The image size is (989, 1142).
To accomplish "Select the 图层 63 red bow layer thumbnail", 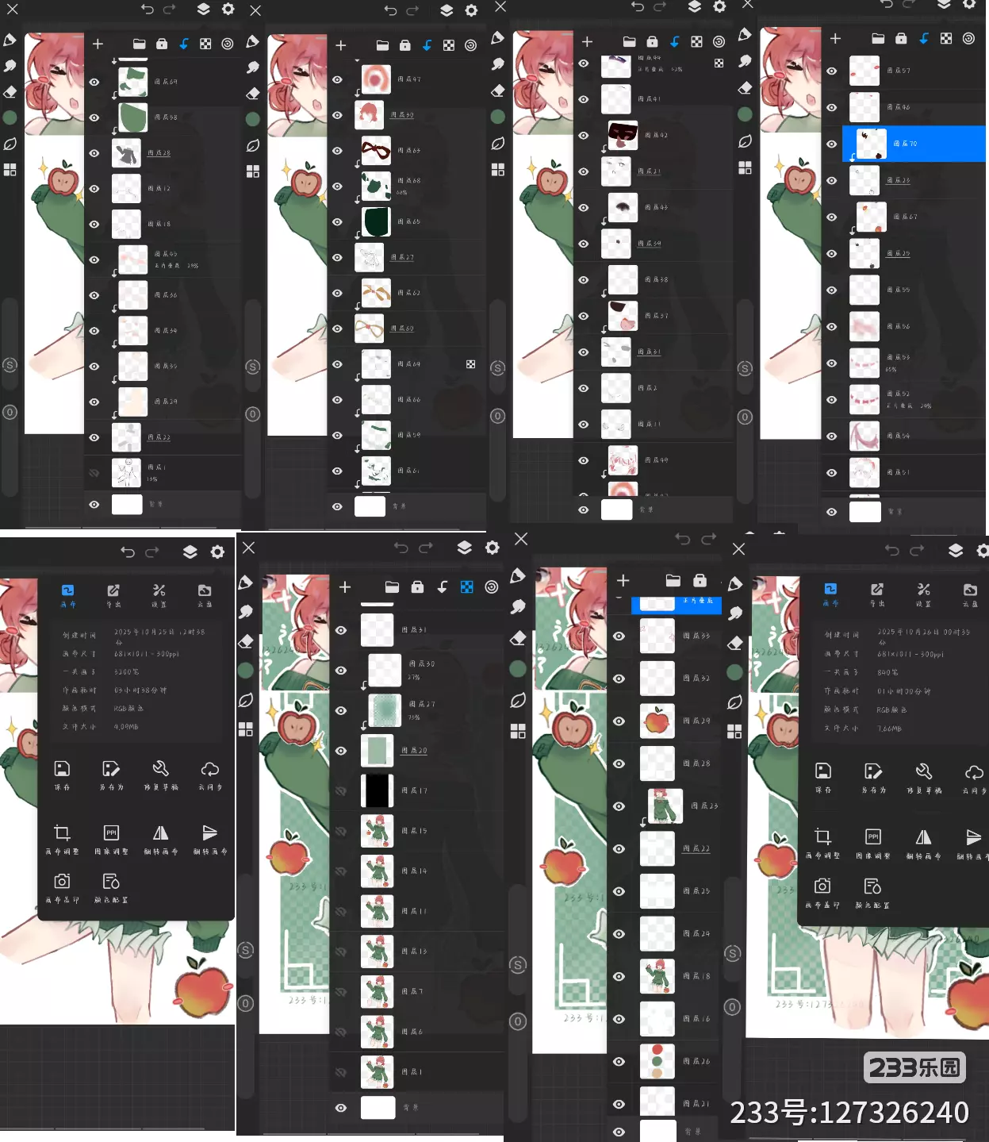I will click(377, 150).
